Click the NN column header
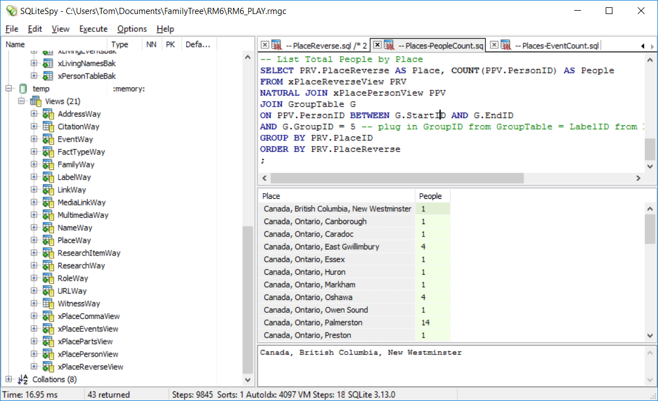 [x=152, y=44]
